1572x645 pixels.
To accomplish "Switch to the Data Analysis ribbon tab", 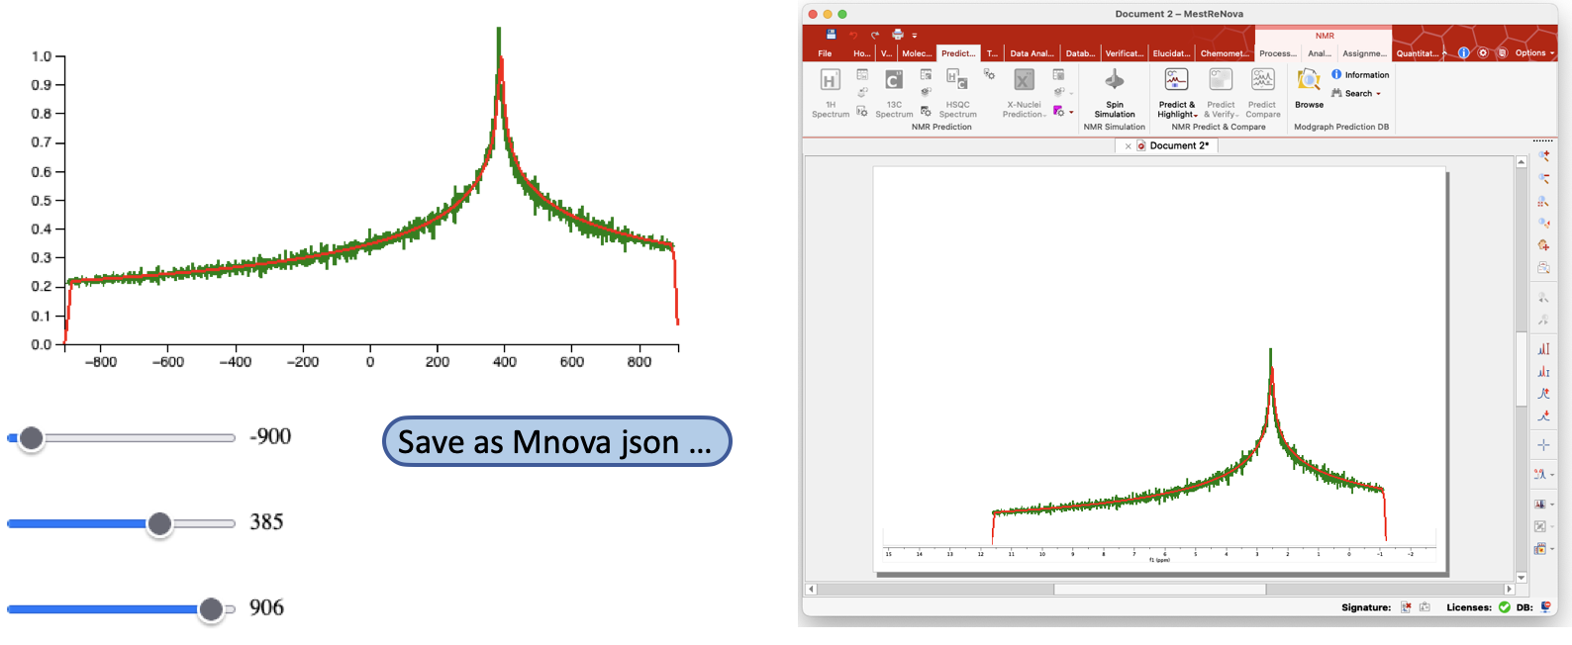I will 1032,53.
